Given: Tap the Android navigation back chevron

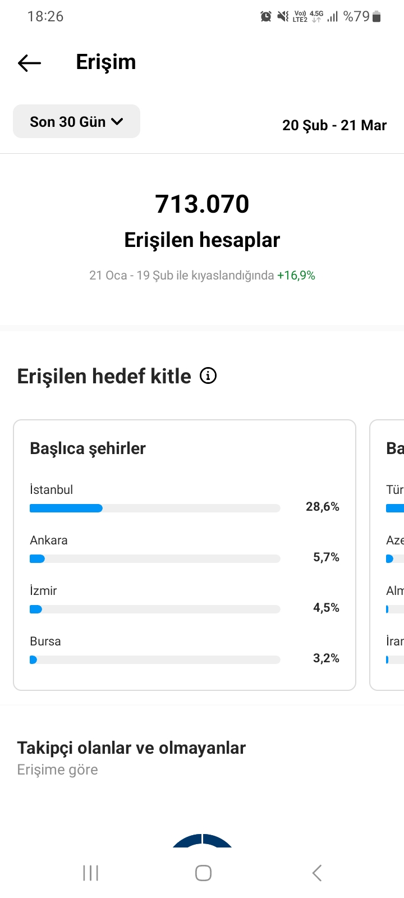Looking at the screenshot, I should click(x=317, y=873).
